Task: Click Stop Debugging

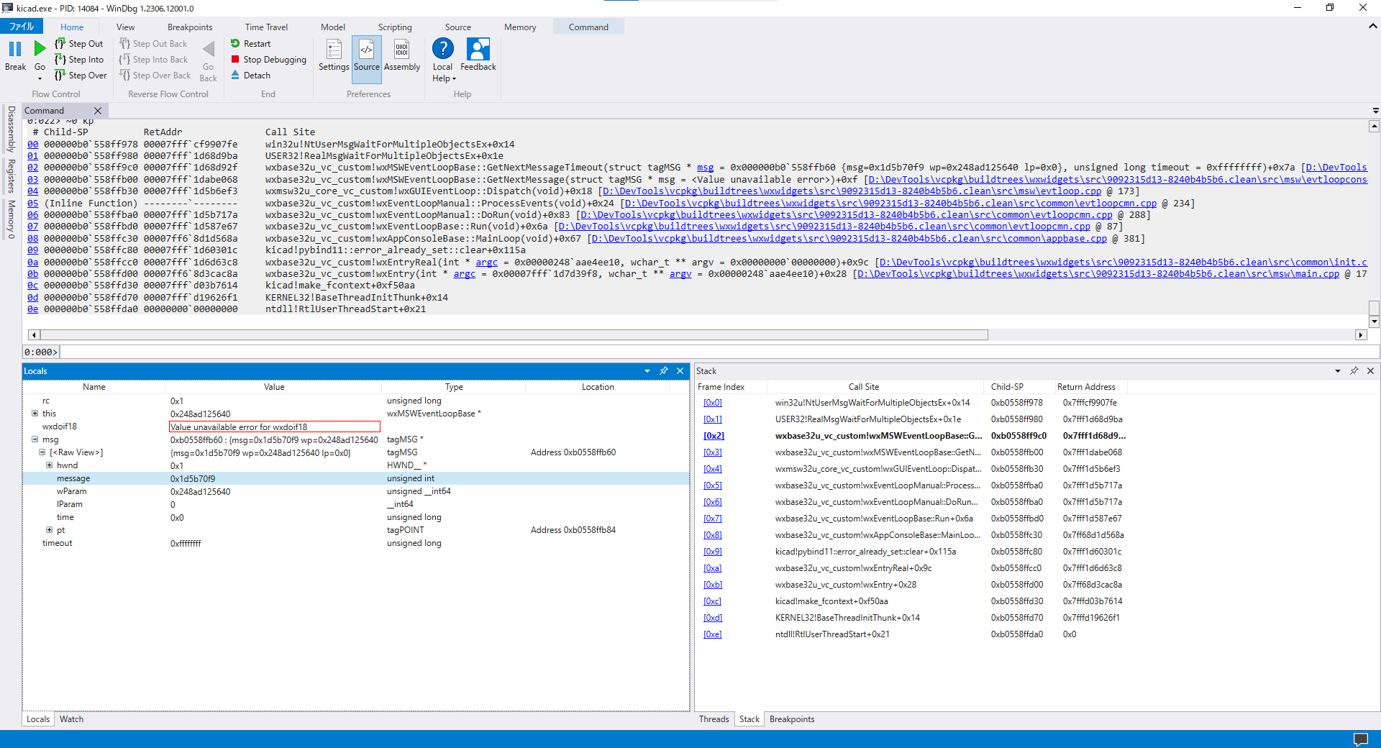Action: click(268, 60)
